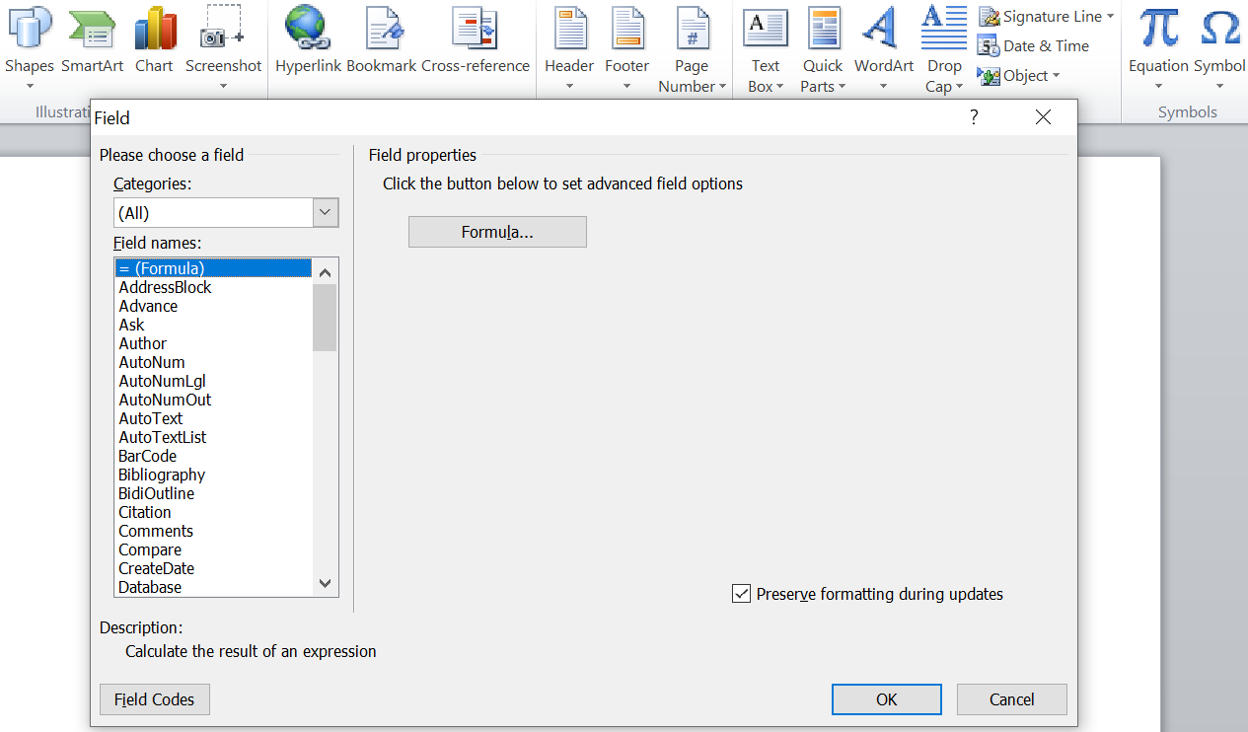Open the Shapes dropdown arrow
The height and width of the screenshot is (732, 1248).
30,86
